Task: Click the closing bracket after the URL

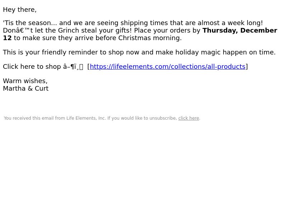Action: point(247,67)
